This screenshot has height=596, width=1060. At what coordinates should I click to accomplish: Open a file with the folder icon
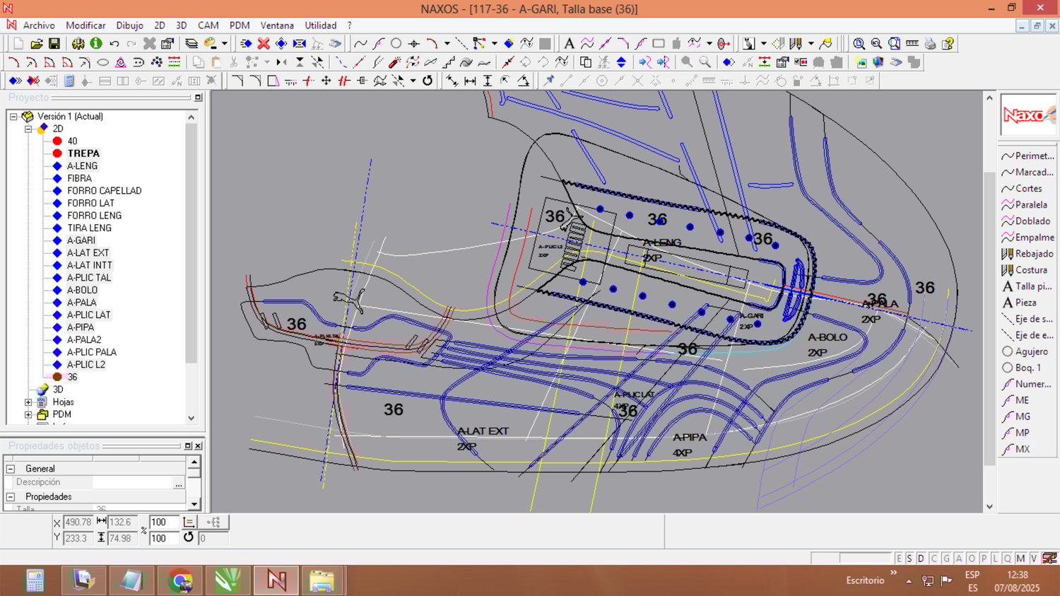tap(37, 44)
